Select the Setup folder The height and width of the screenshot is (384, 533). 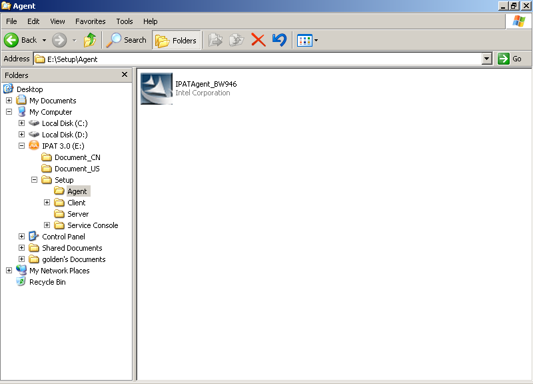pyautogui.click(x=64, y=180)
